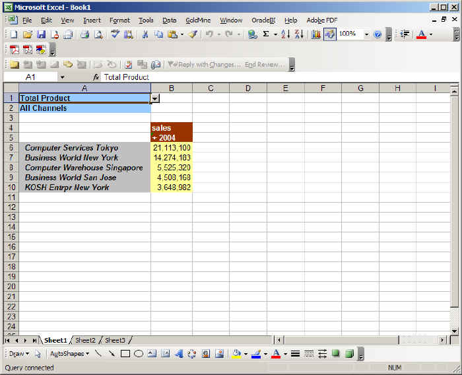Click the Convert to PDF and Email icon
This screenshot has height=375, width=462.
point(28,50)
